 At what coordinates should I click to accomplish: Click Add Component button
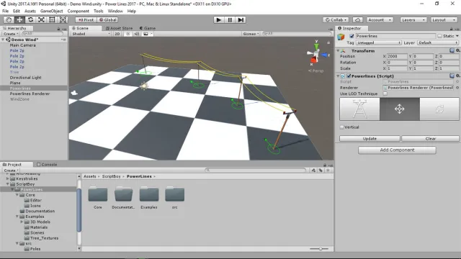397,150
